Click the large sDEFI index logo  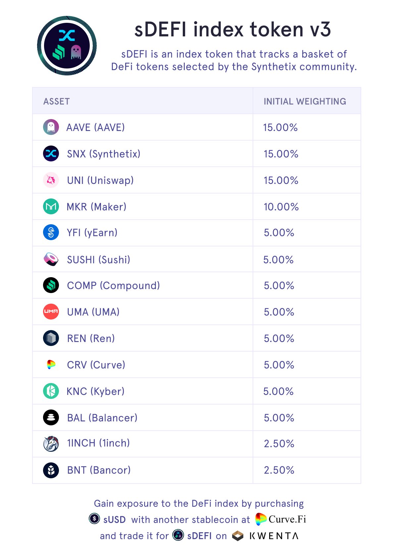click(x=67, y=46)
